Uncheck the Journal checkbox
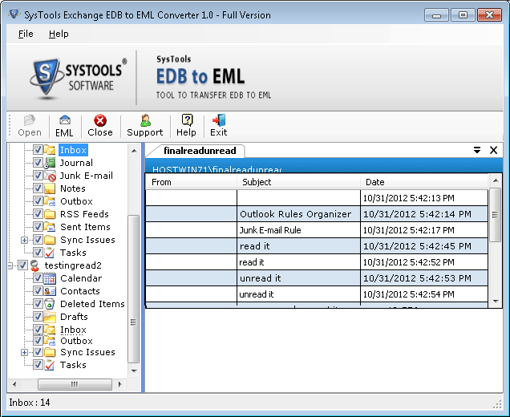Screen dimensions: 510x417 coord(38,163)
